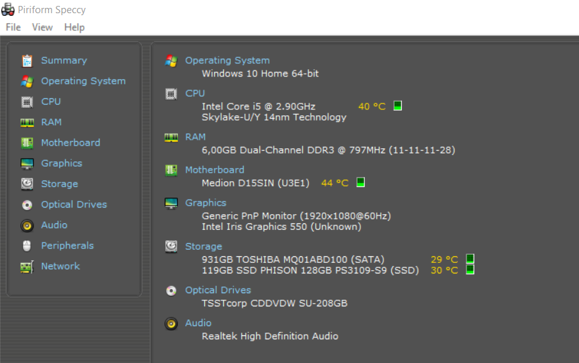The width and height of the screenshot is (579, 363).
Task: Select Operating System in the sidebar
Action: tap(83, 81)
